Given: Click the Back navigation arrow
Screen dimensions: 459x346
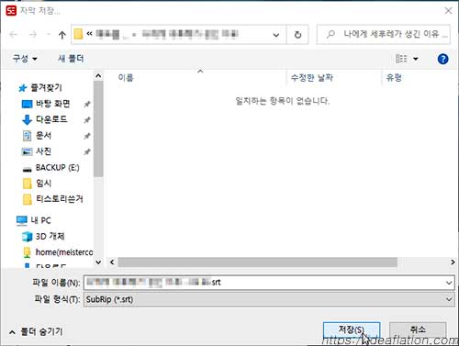Looking at the screenshot, I should tap(14, 35).
